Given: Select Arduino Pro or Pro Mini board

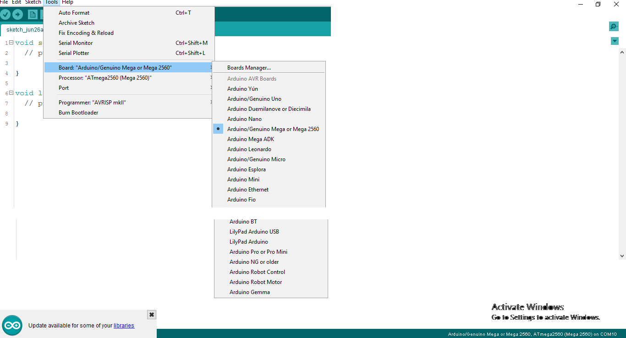Looking at the screenshot, I should pyautogui.click(x=271, y=252).
